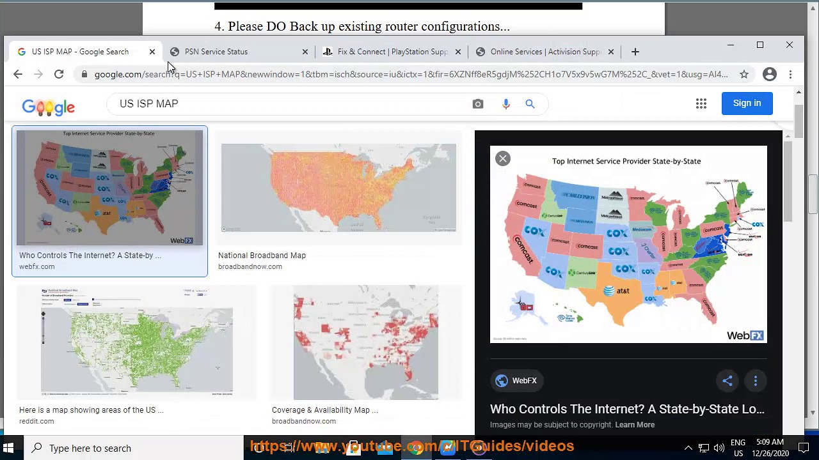The height and width of the screenshot is (460, 819).
Task: Click Learn More copyright link
Action: [x=635, y=425]
